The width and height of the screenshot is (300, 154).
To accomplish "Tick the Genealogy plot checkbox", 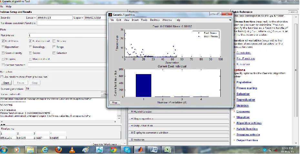I will pyautogui.click(x=30, y=47).
